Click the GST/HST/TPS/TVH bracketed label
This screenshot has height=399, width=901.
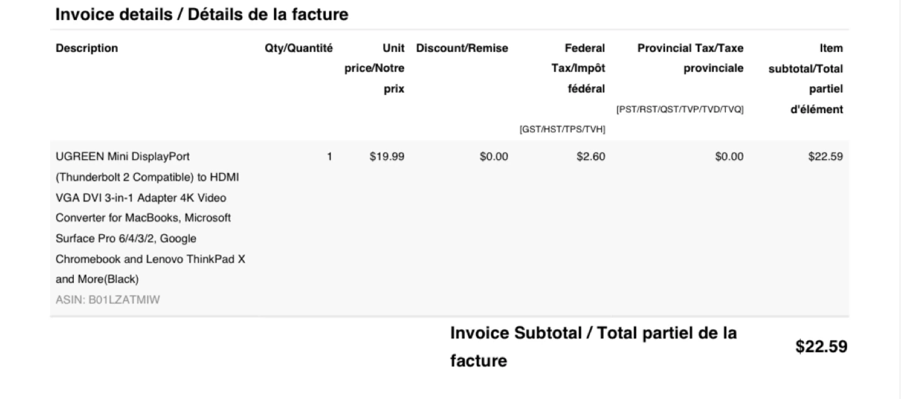(562, 129)
